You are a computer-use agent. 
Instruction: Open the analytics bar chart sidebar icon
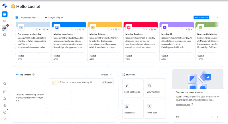coord(5,21)
